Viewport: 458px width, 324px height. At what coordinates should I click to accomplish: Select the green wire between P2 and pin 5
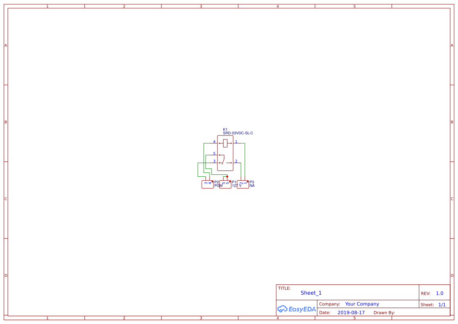tap(206, 161)
